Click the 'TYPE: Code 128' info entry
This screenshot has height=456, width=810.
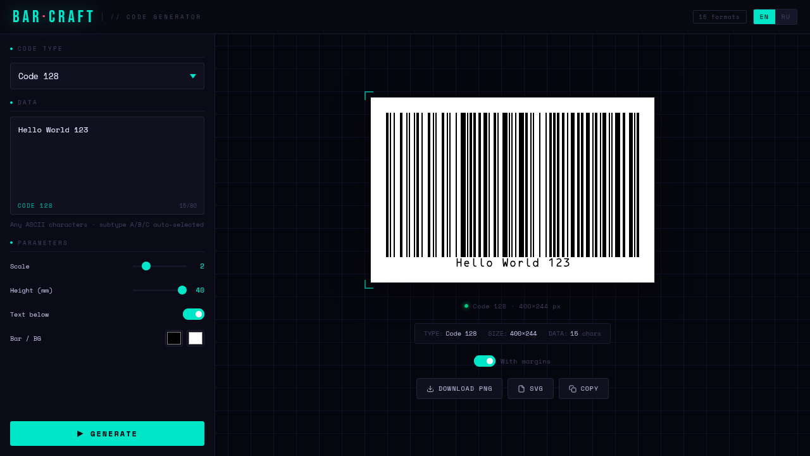pyautogui.click(x=450, y=334)
